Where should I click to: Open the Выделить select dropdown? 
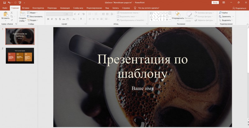pyautogui.click(x=226, y=20)
